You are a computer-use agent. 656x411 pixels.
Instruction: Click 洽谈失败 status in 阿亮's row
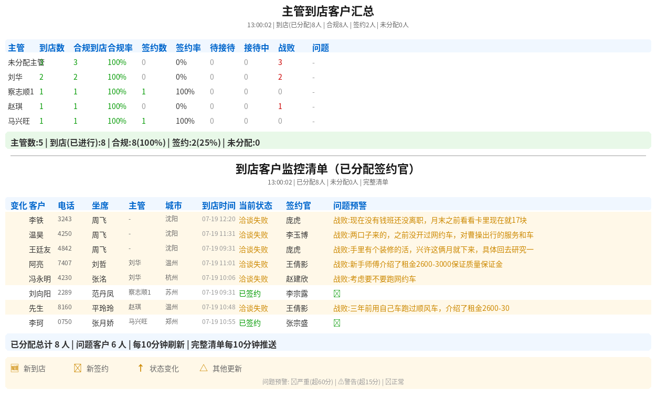pos(253,264)
